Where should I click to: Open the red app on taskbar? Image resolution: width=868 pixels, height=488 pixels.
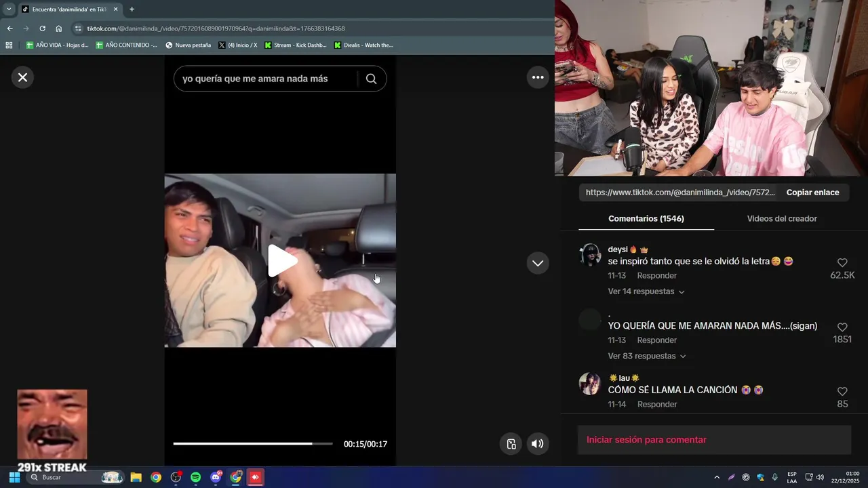(255, 477)
